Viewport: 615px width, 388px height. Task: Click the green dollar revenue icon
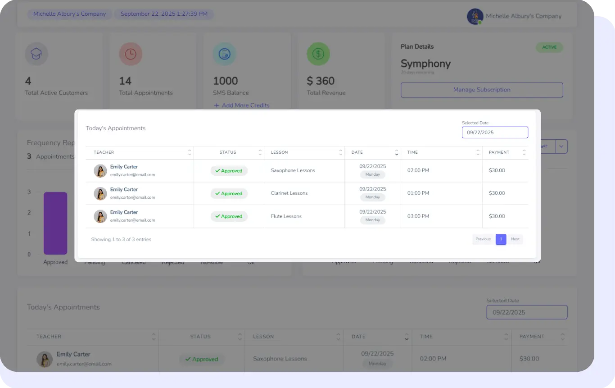click(x=318, y=54)
